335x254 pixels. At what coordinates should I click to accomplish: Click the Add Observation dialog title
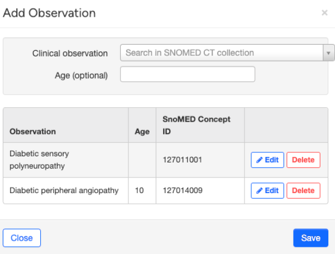[x=49, y=13]
